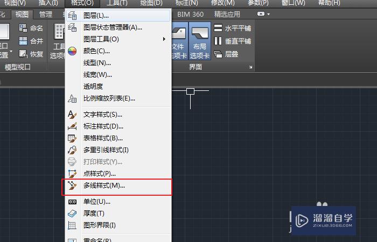Click the 层叠 cascade icon
This screenshot has height=242, width=377.
click(218, 54)
